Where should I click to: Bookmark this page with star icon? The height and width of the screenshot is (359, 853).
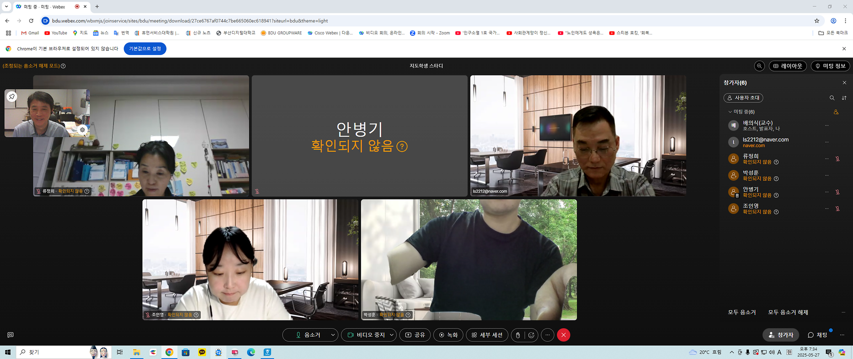pyautogui.click(x=817, y=21)
